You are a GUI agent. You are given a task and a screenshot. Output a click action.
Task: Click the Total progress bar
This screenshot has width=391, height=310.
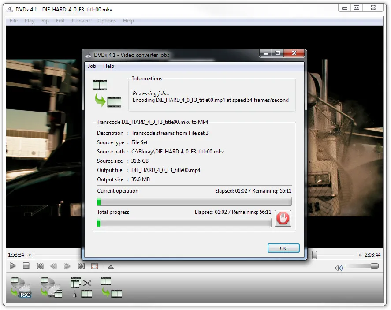(x=184, y=223)
